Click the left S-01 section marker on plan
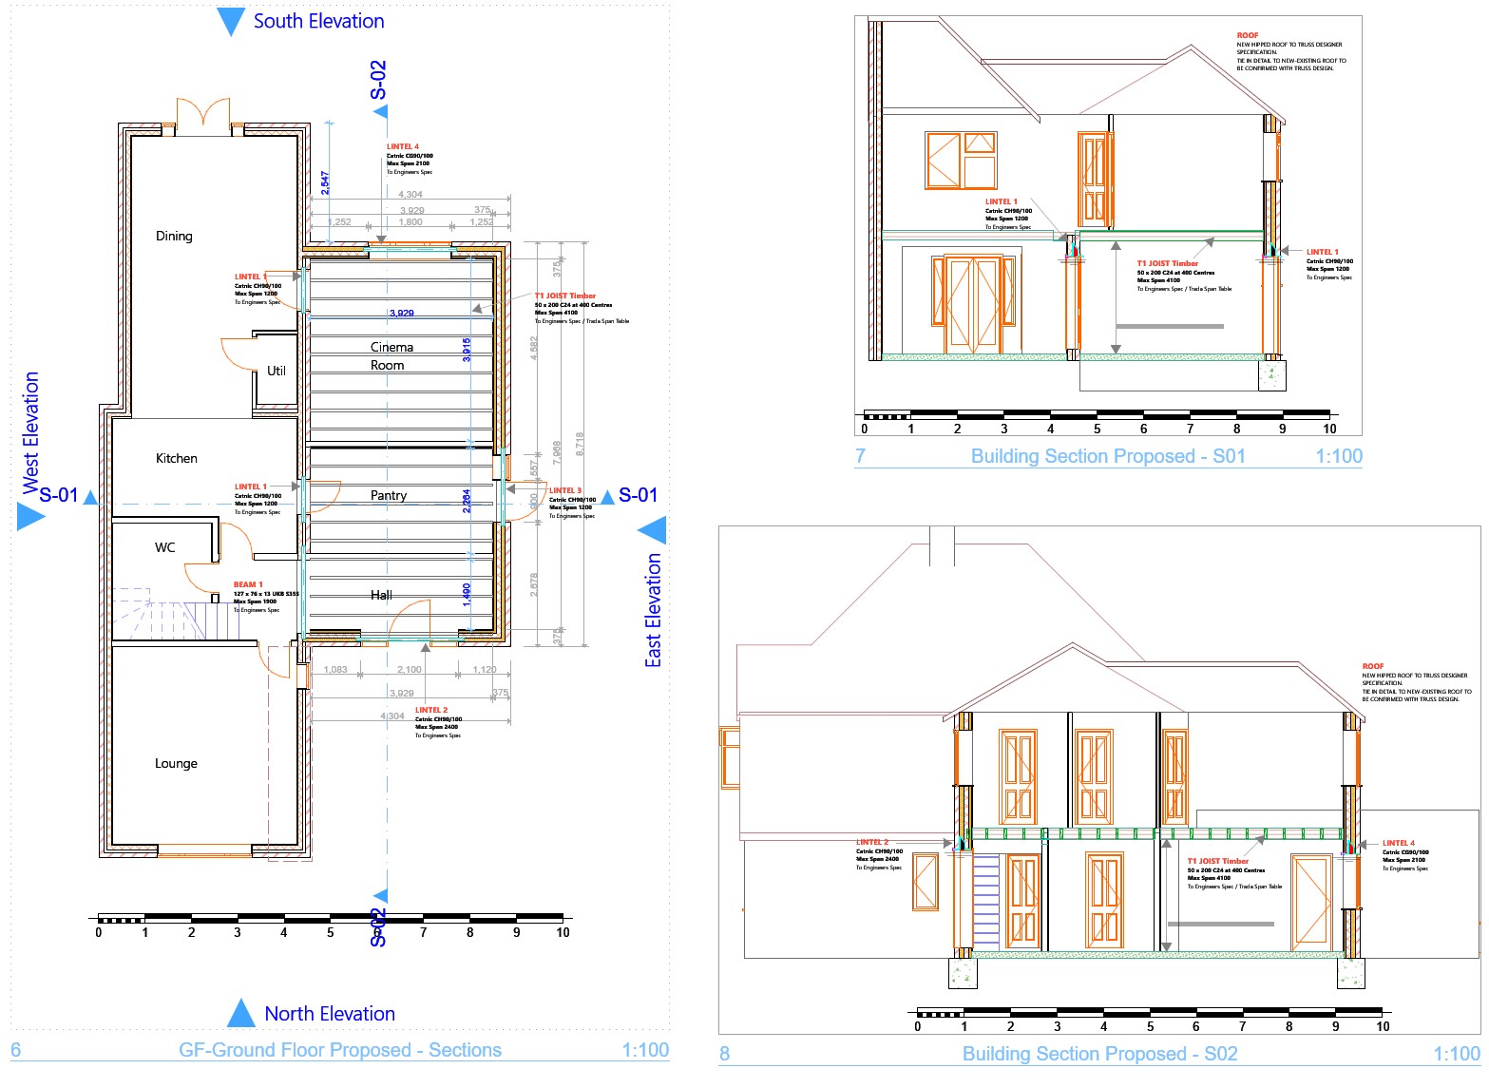Viewport: 1489px width, 1088px height. click(x=59, y=495)
